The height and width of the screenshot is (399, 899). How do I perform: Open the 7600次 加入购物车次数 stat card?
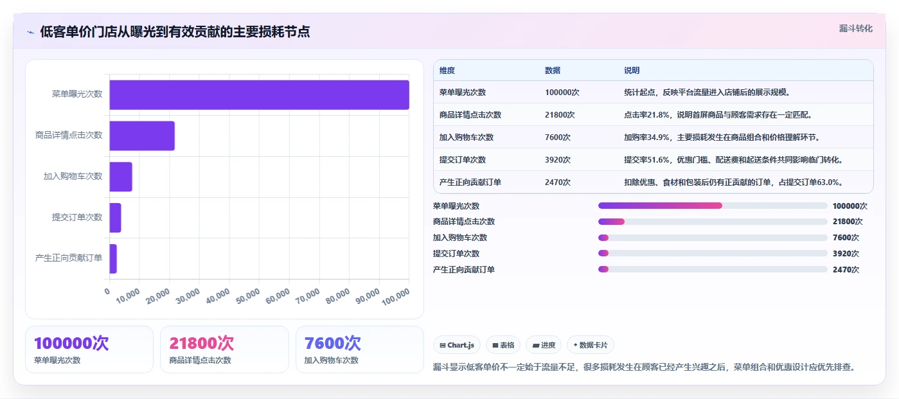click(x=360, y=350)
